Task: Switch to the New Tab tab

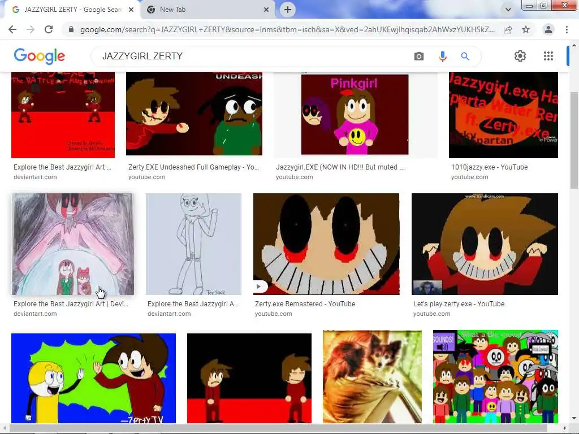Action: (x=208, y=10)
